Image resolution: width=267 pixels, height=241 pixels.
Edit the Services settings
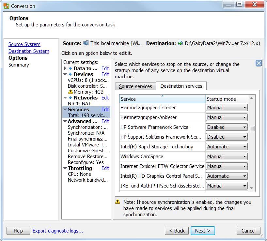[105, 109]
